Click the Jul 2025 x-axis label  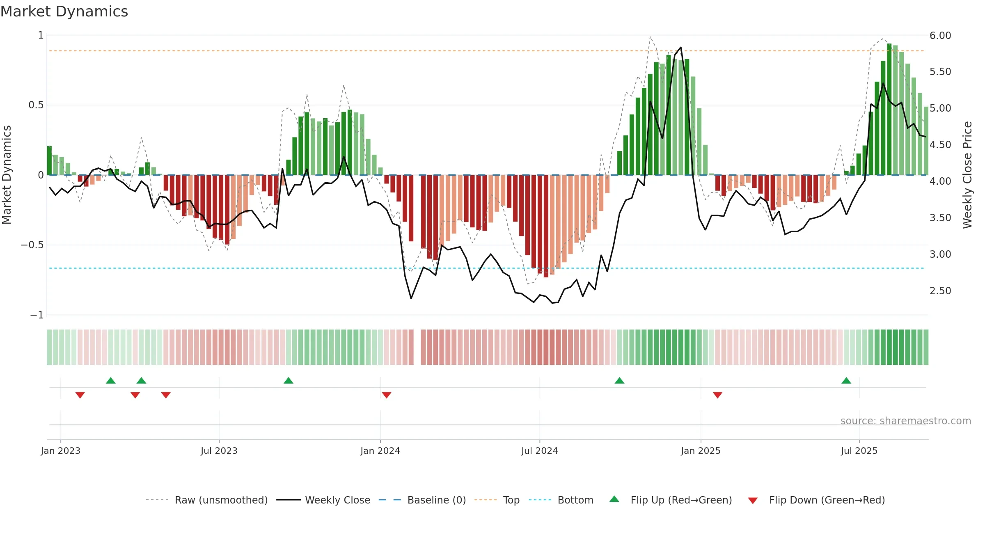[x=859, y=451]
